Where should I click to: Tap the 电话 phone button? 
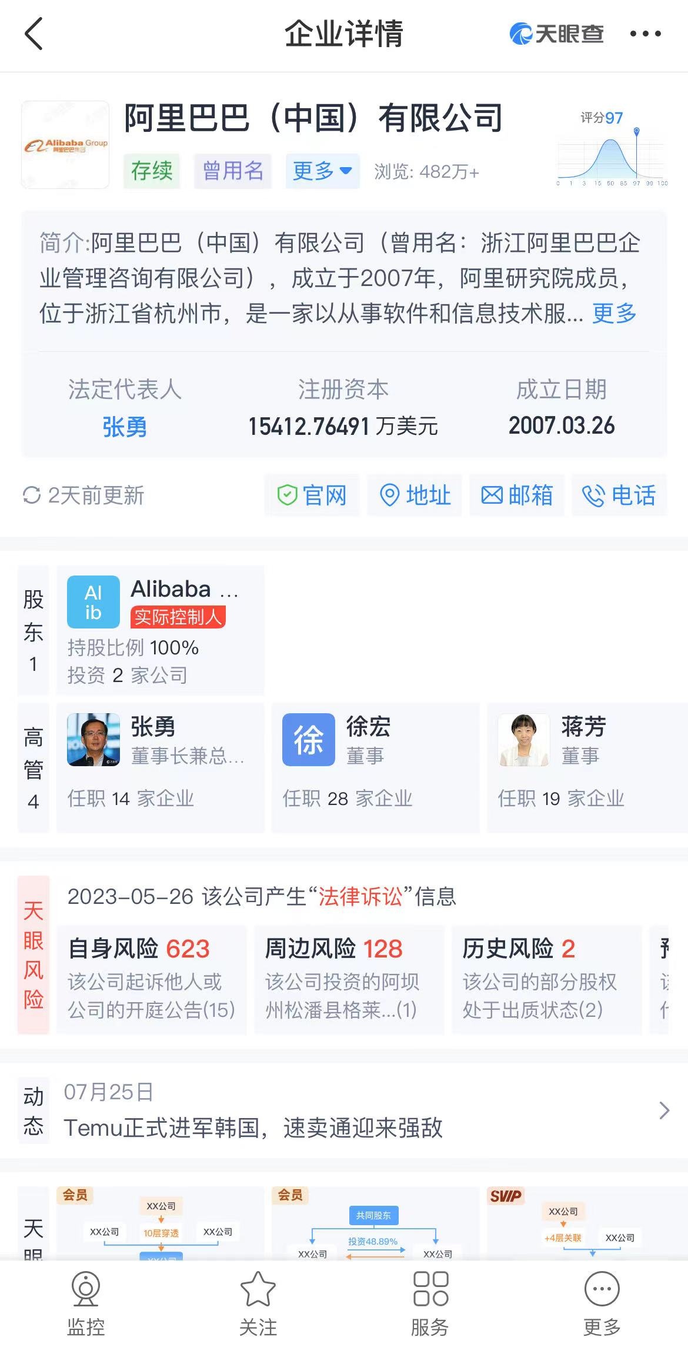click(x=619, y=495)
